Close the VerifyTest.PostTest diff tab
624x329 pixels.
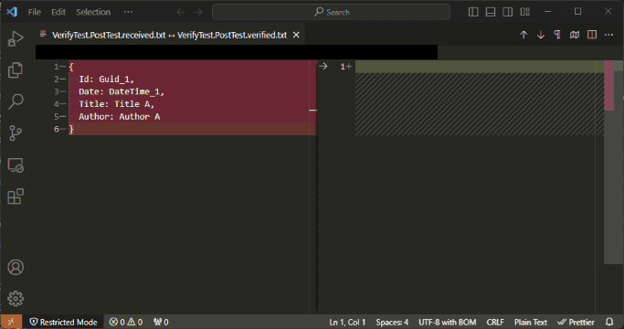(x=296, y=35)
